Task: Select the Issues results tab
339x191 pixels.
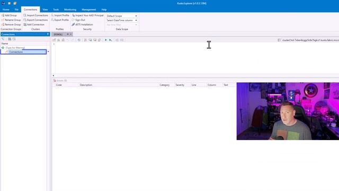Action: coord(60,81)
